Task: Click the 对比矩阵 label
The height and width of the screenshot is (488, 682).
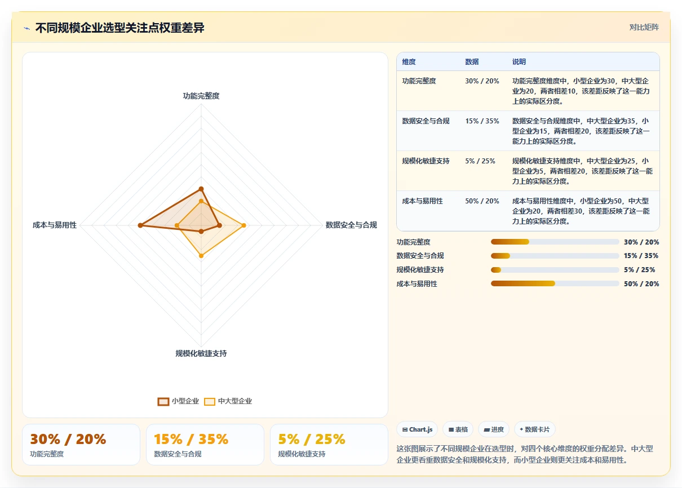Action: point(644,27)
